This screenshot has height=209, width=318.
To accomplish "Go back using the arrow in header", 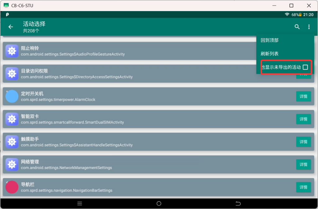I will (x=11, y=27).
